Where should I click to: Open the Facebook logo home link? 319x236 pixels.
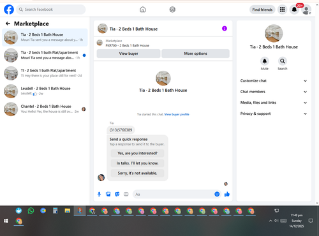[9, 10]
